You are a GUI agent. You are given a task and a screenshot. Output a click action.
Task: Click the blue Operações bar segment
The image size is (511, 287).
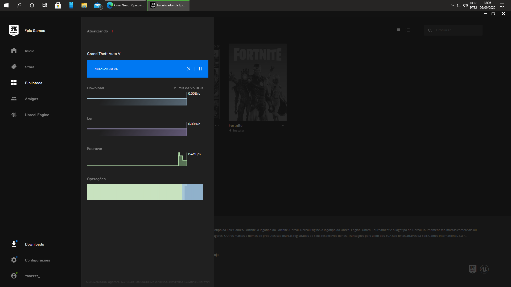194,192
